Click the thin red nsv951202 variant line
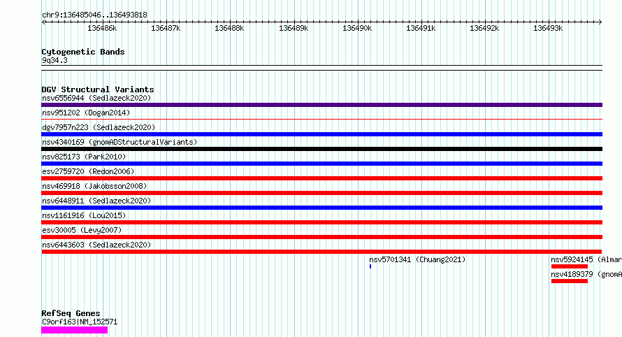This screenshot has height=337, width=622. tap(321, 119)
